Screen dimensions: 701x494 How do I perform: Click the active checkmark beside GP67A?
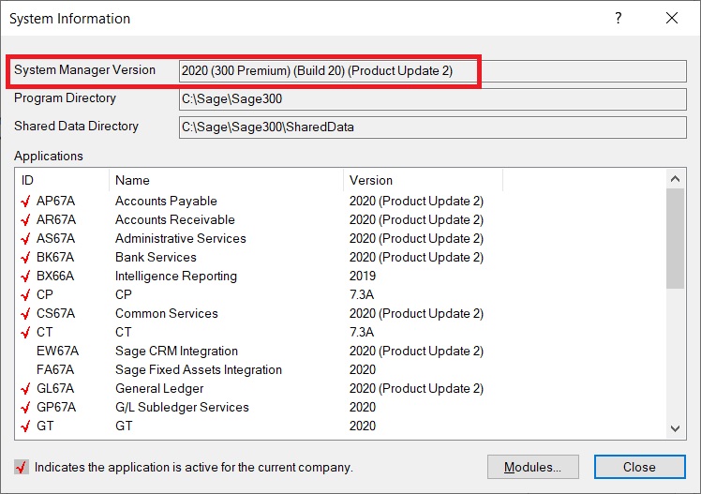pyautogui.click(x=25, y=408)
